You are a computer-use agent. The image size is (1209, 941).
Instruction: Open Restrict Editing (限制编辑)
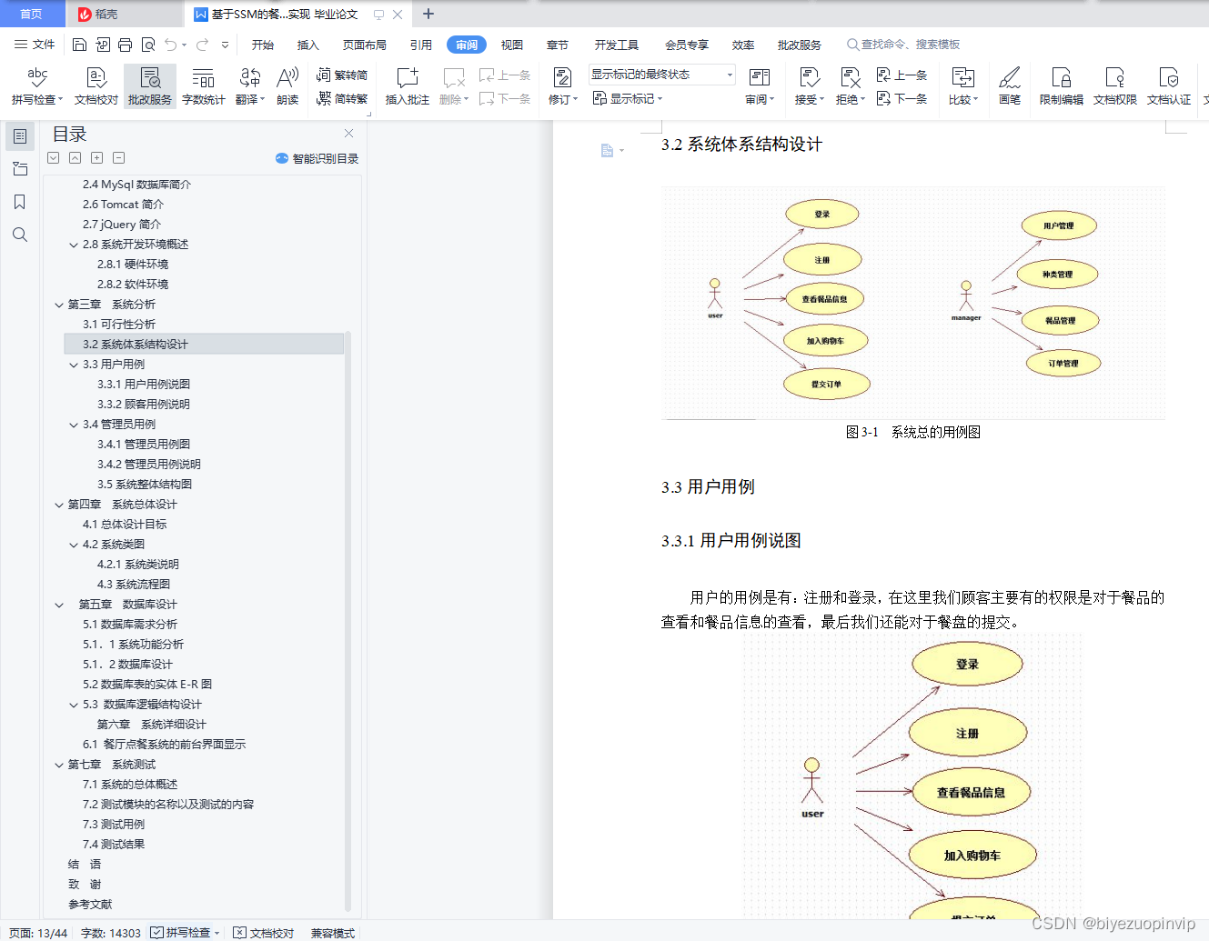tap(1061, 86)
